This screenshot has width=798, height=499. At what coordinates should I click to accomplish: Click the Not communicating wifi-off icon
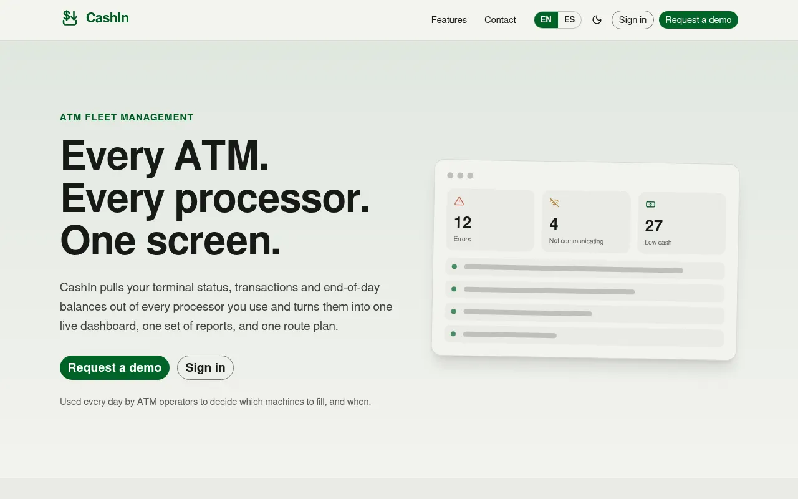554,203
